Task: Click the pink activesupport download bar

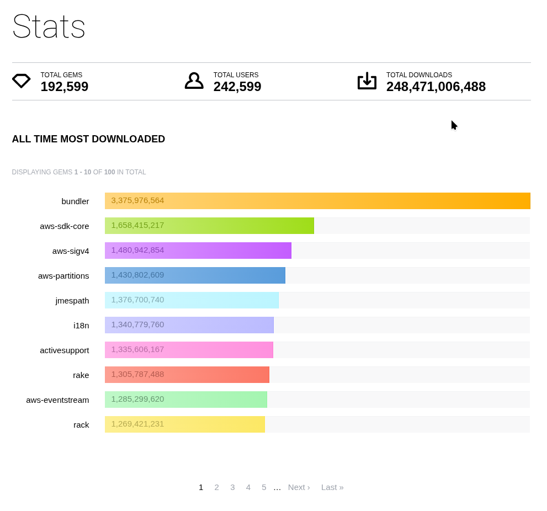Action: (x=189, y=350)
